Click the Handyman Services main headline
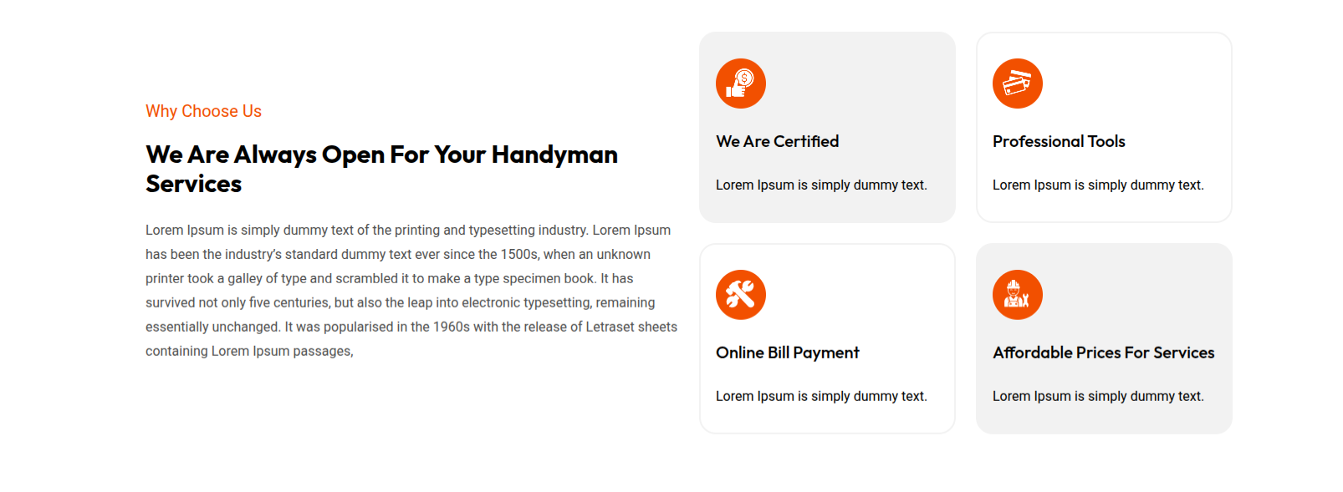1343x492 pixels. click(381, 169)
